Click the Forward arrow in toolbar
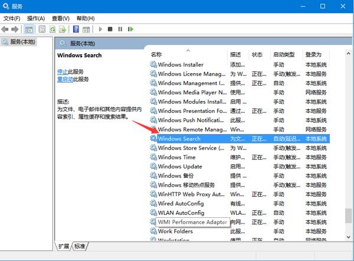354x261 pixels. pos(15,29)
